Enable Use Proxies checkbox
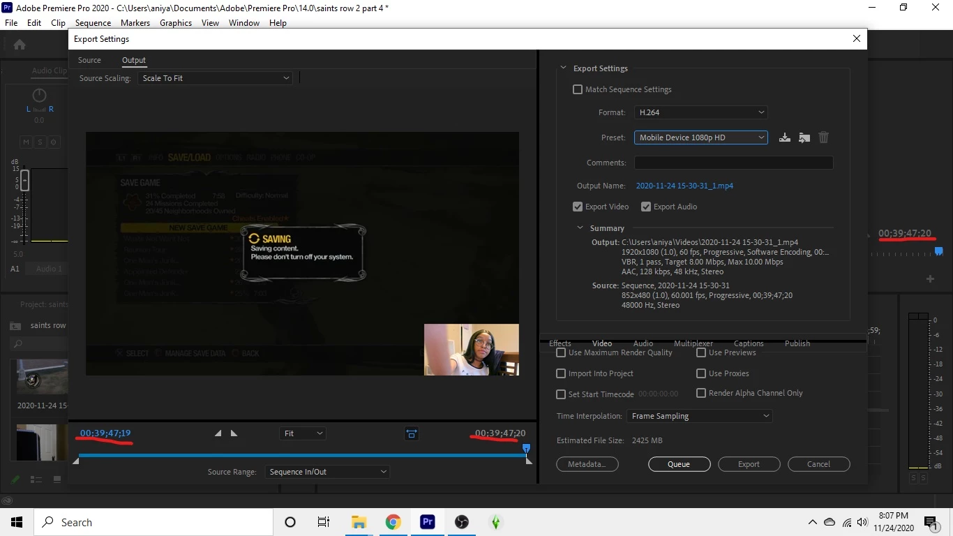The image size is (953, 536). (x=701, y=373)
